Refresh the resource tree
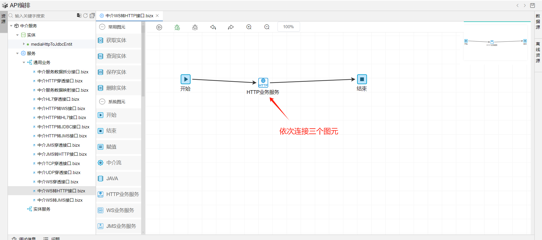This screenshot has height=240, width=542. coord(86,16)
